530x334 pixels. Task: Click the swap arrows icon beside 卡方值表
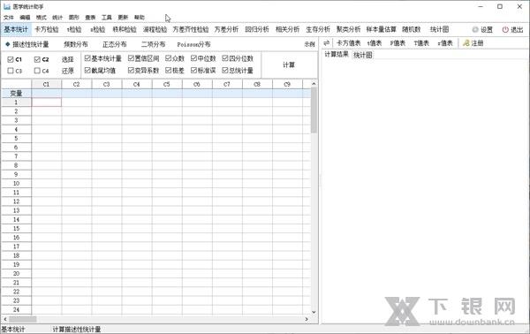click(327, 43)
